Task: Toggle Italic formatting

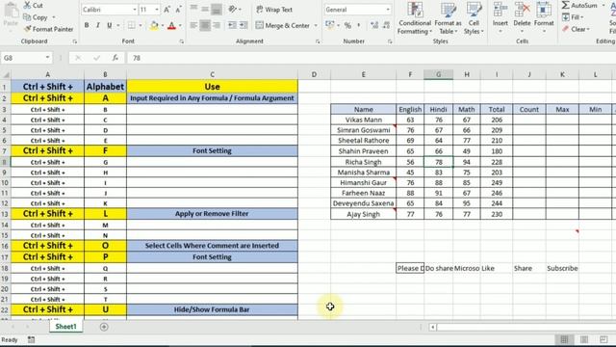Action: click(x=98, y=26)
